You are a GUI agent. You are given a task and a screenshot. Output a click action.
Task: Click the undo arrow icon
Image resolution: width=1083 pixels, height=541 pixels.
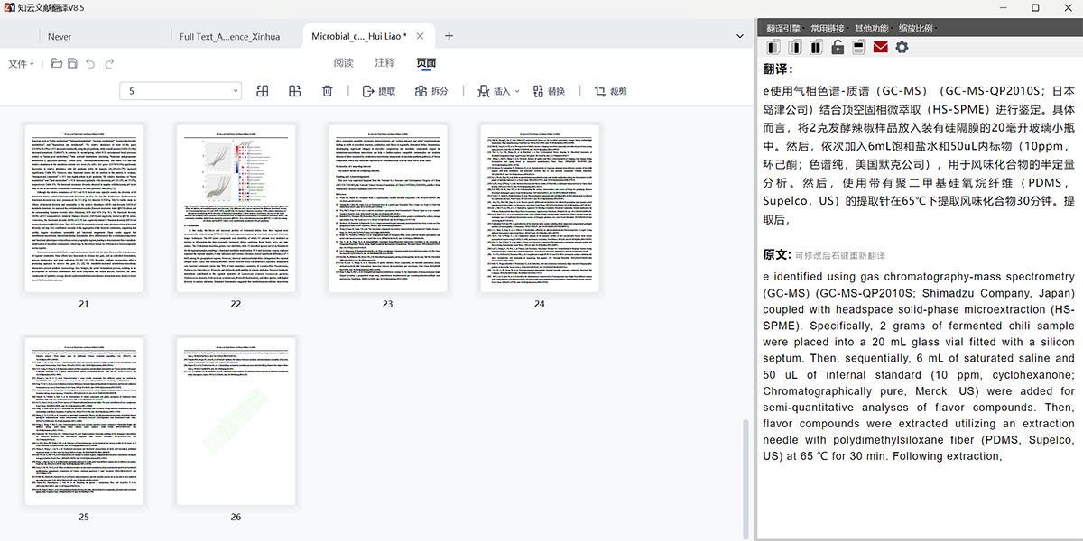[89, 64]
